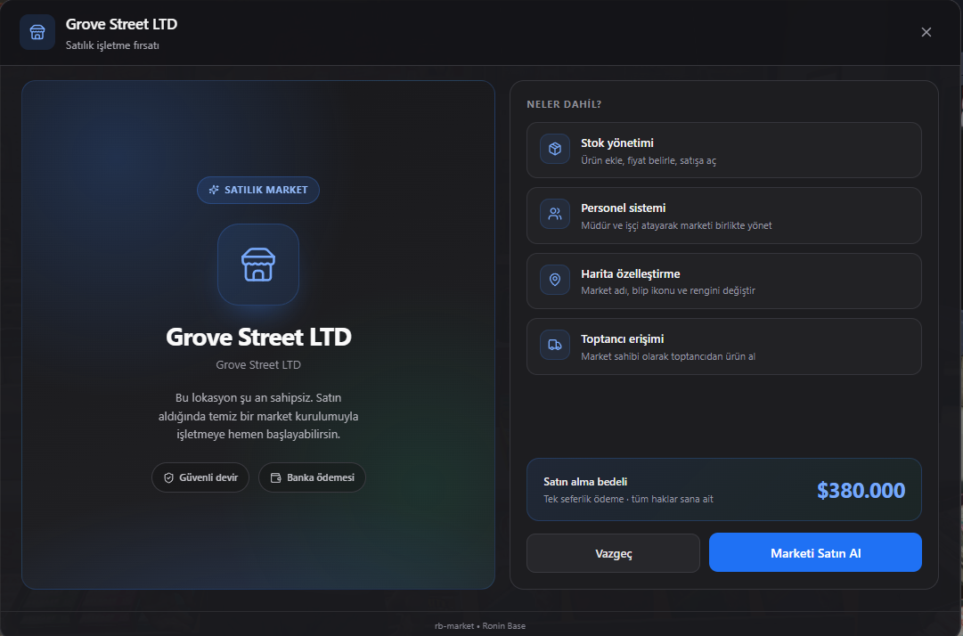Click the Banka ödemesi pill
The width and height of the screenshot is (963, 636).
(x=312, y=477)
